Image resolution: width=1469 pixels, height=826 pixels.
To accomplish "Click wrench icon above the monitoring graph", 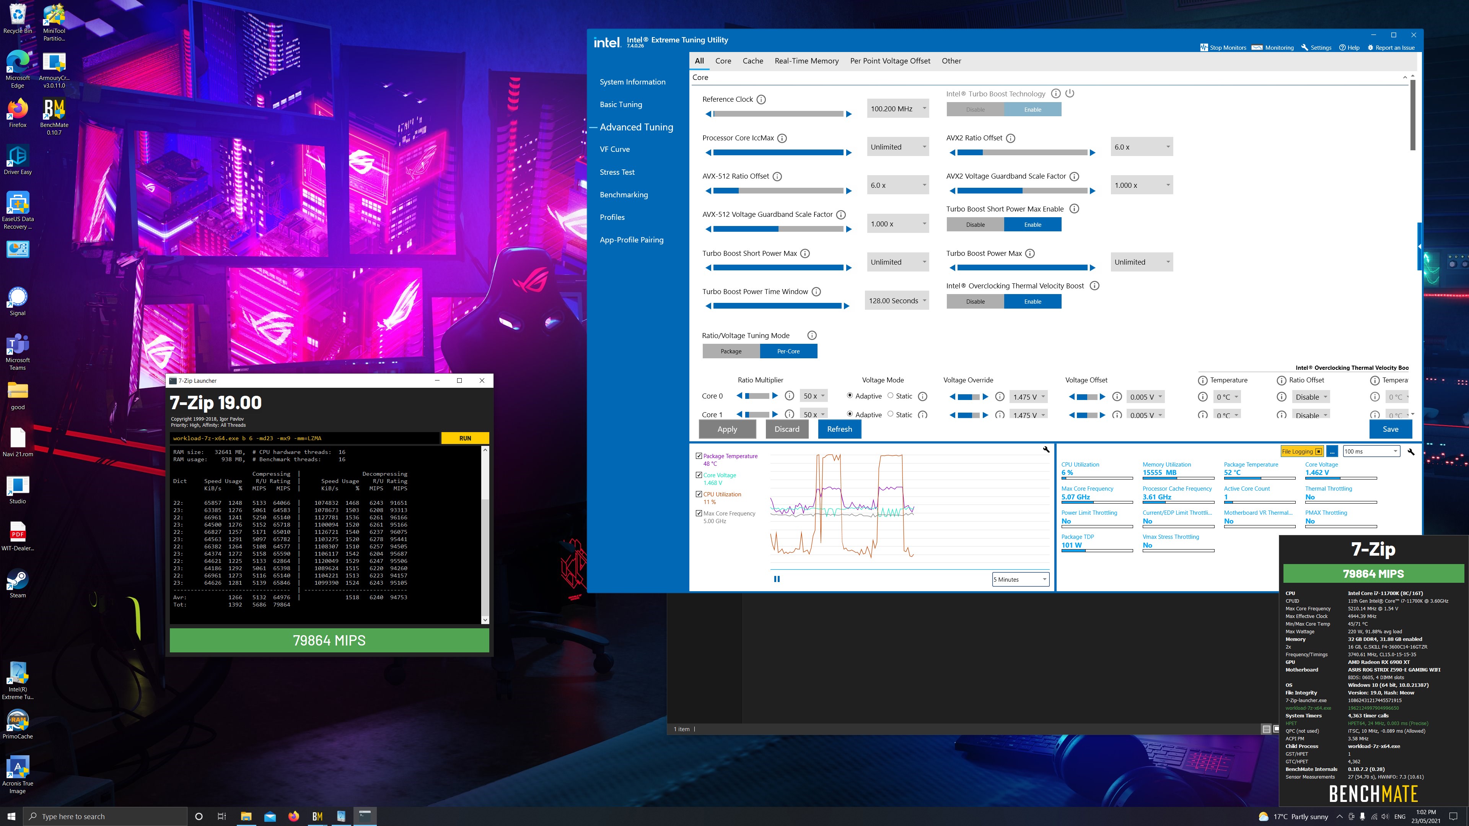I will (x=1046, y=449).
